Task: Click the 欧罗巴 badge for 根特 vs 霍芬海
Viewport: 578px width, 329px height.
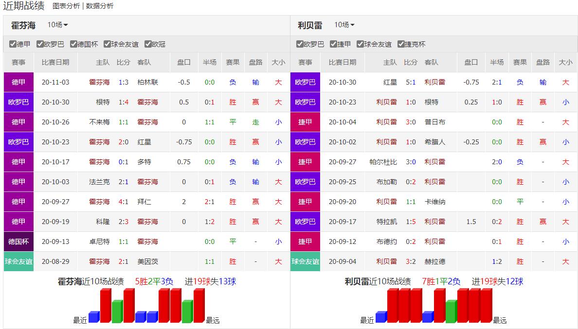Action: (x=18, y=102)
